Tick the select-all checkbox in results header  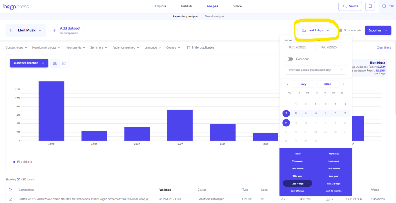(10, 190)
